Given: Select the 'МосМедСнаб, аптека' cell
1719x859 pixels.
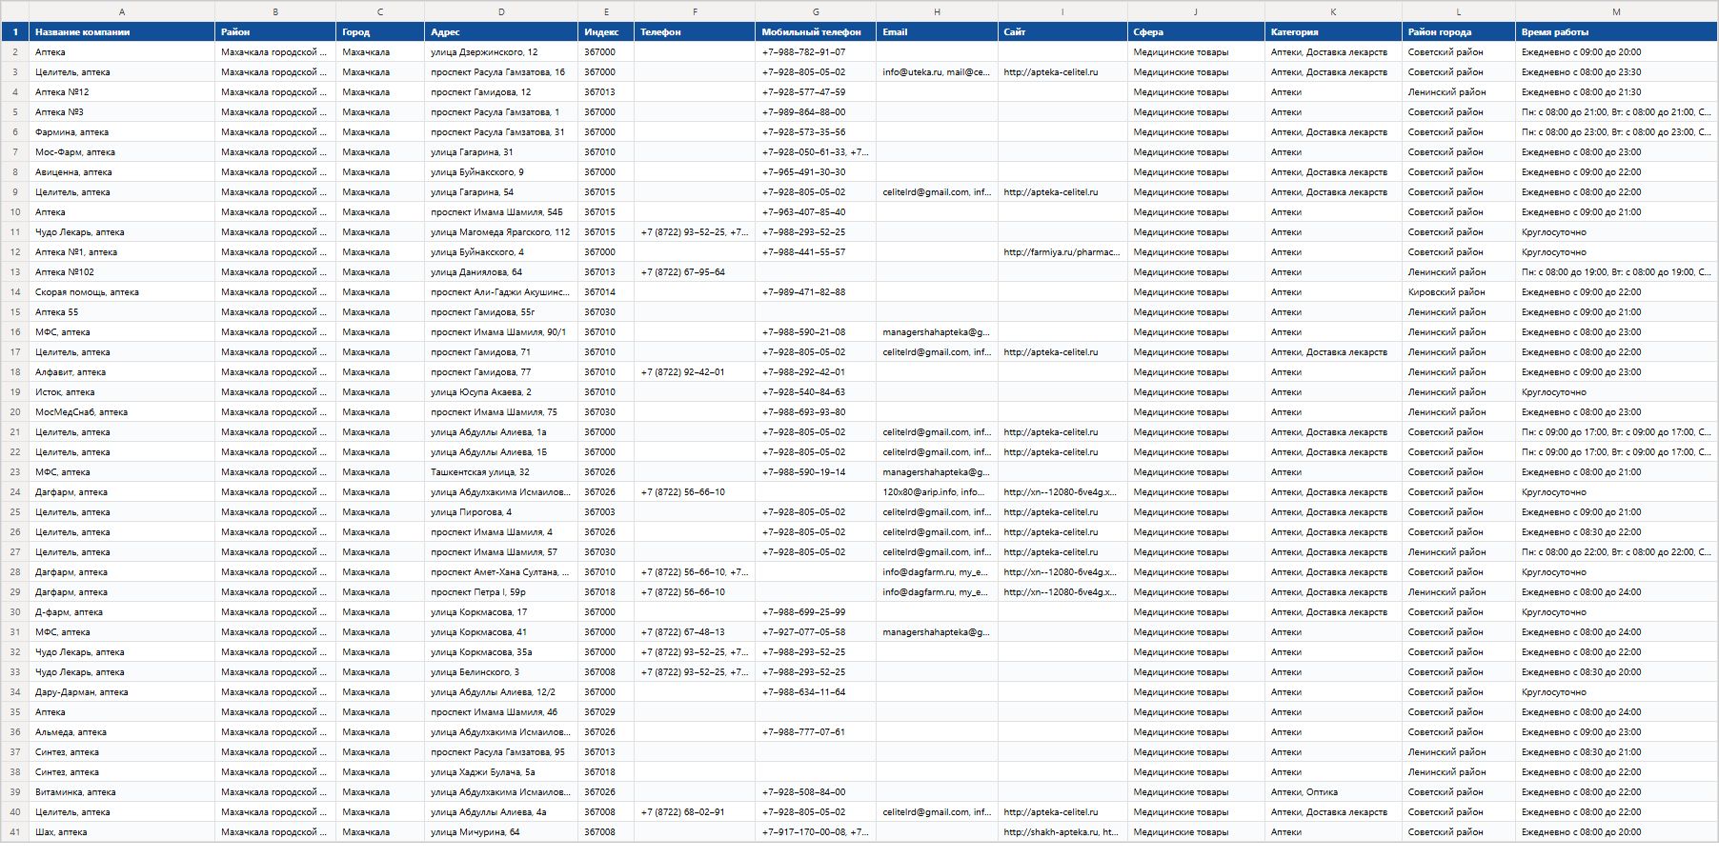Looking at the screenshot, I should (x=122, y=412).
